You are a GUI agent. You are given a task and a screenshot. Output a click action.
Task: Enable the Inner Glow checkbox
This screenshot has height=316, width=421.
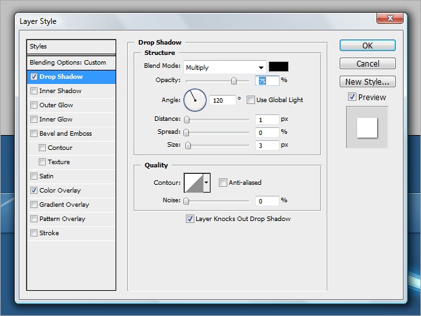pos(34,120)
